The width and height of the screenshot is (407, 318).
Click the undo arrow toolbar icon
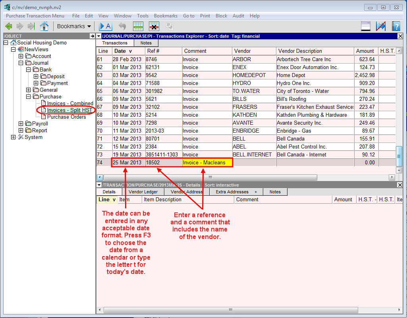point(122,26)
